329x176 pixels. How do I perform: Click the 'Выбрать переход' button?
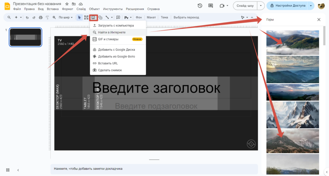pyautogui.click(x=186, y=18)
